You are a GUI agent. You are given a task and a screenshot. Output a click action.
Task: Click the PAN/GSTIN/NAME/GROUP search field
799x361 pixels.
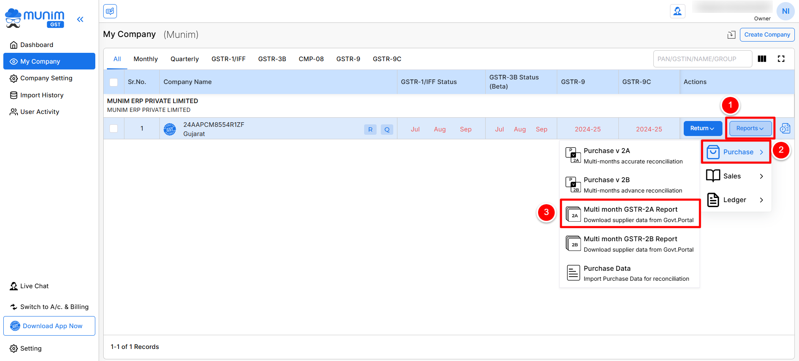(702, 59)
